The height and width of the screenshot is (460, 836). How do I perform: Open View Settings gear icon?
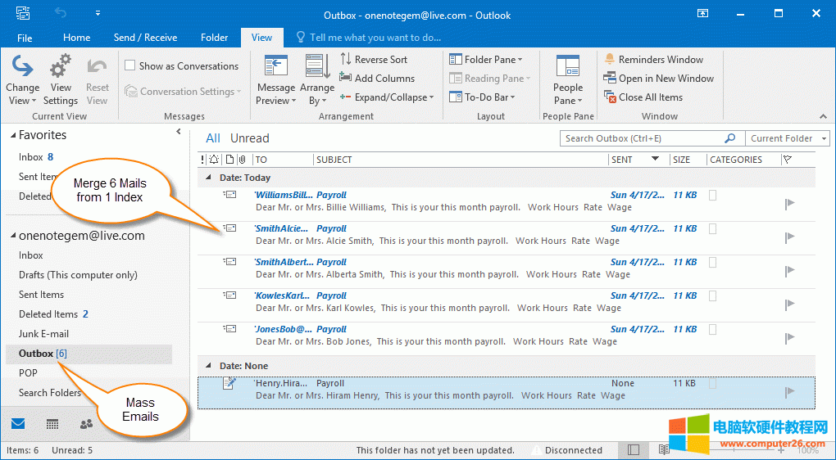60,67
